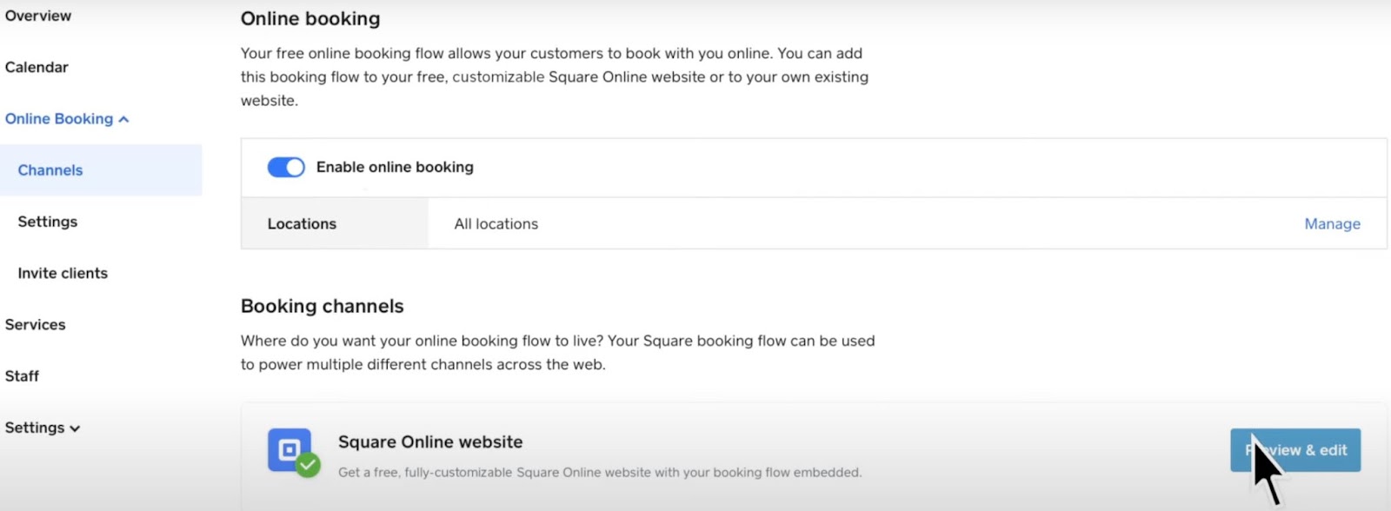Open Settings under Online Booking
1391x511 pixels.
[48, 222]
